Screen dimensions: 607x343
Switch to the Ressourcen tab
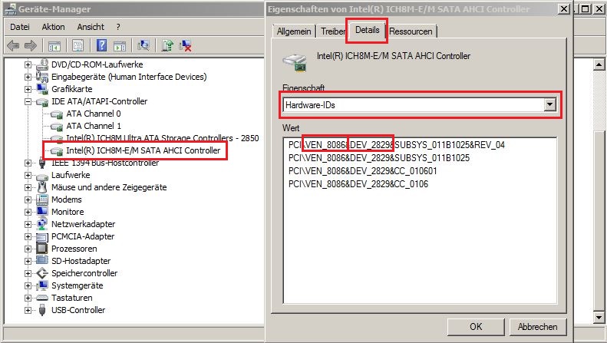click(411, 31)
